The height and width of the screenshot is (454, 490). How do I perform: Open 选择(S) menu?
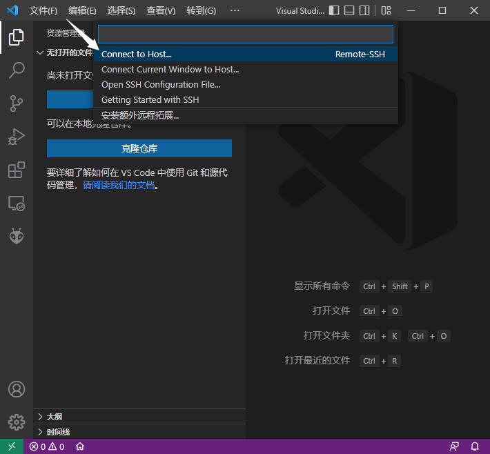click(x=121, y=11)
